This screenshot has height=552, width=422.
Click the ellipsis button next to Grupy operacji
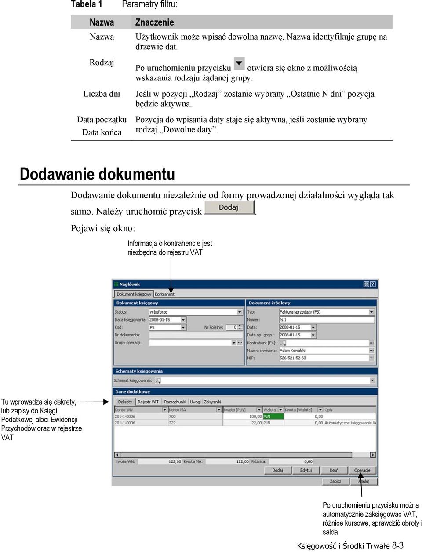click(x=240, y=343)
